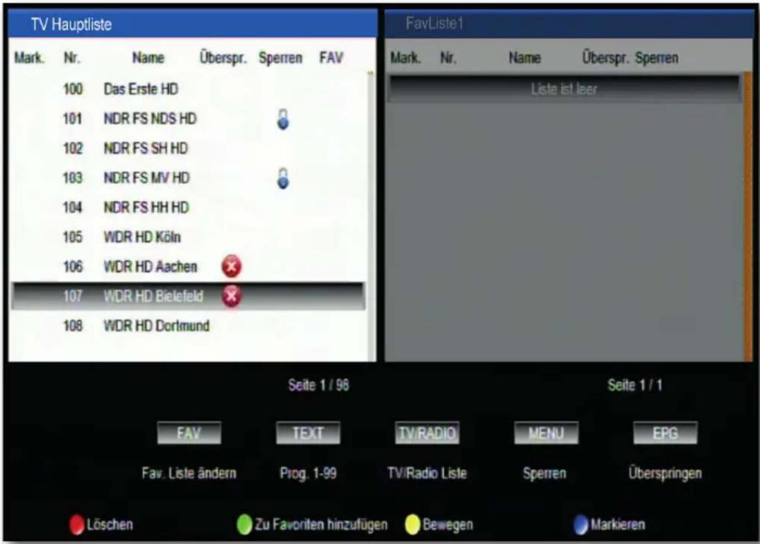Click the orange scrollbar of FavListe1
The image size is (760, 544).
pos(748,216)
